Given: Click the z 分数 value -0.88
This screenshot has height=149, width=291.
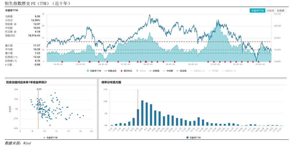Looking at the screenshot, I should click(x=37, y=64).
